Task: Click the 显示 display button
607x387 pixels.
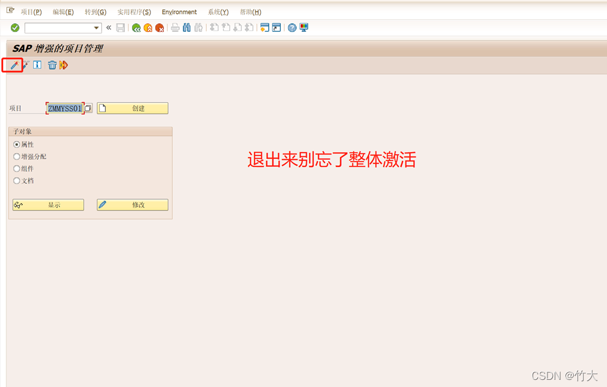Action: [x=48, y=204]
